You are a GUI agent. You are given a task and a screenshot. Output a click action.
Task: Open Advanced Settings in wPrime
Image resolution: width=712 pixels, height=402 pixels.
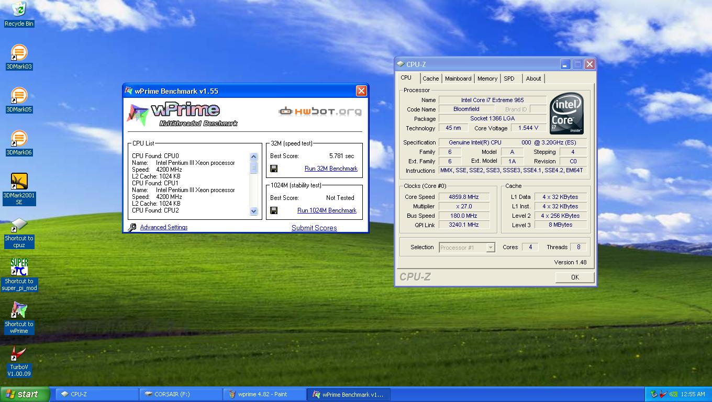pos(164,227)
